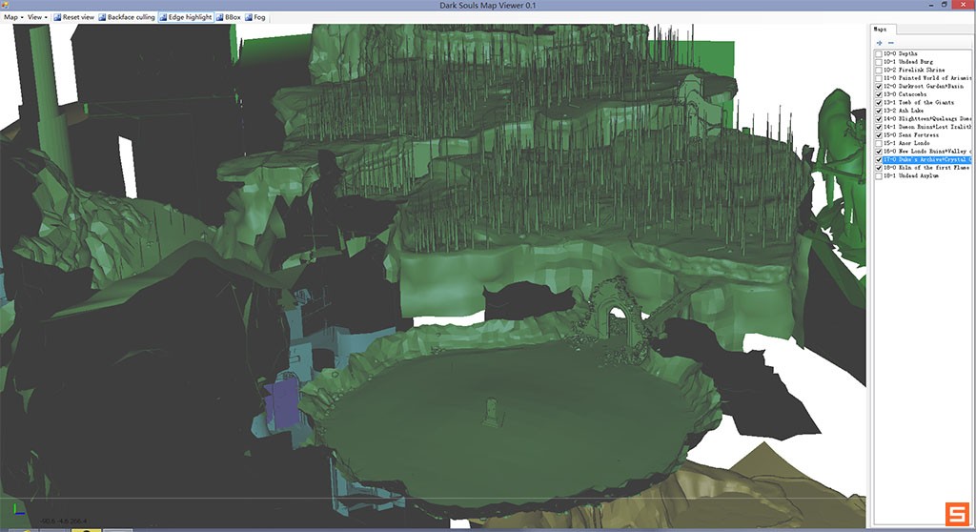Switch to the Maps tab

point(880,30)
